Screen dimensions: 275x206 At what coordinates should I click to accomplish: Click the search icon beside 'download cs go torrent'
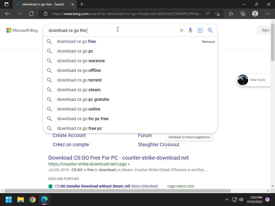coord(49,80)
